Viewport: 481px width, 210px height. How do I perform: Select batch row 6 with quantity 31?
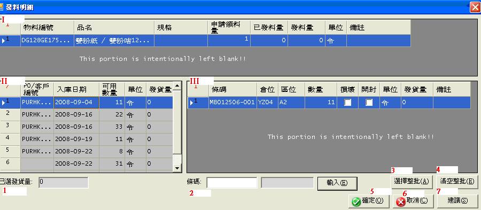[87, 164]
